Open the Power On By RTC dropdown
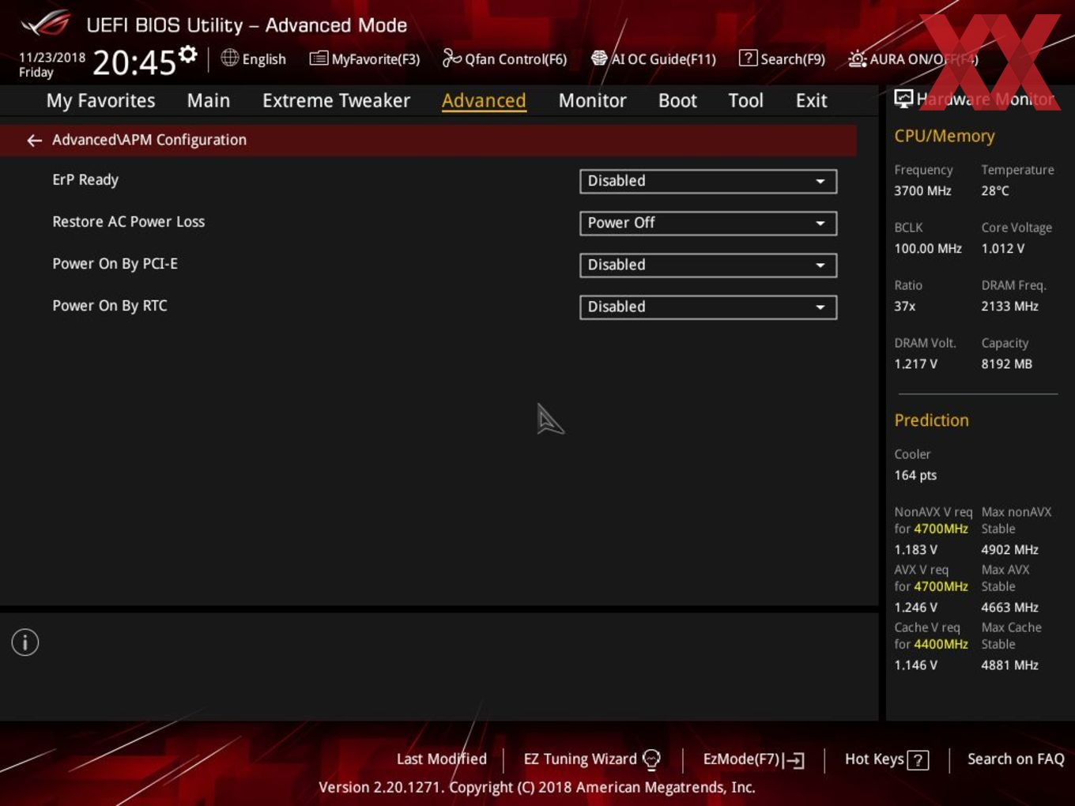Viewport: 1075px width, 806px height. click(x=708, y=307)
